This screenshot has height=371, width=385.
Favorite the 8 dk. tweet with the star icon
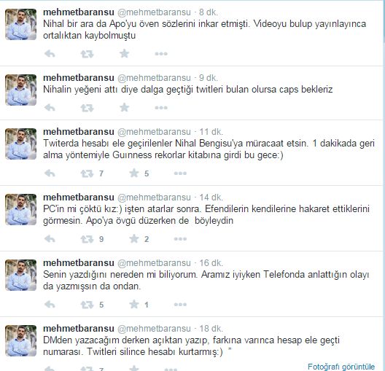(125, 53)
